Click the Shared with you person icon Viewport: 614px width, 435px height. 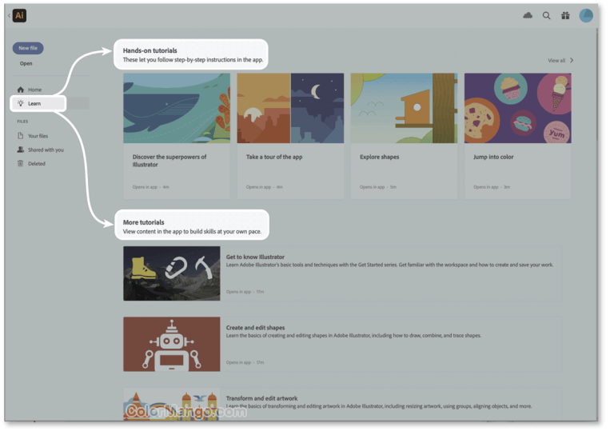[21, 151]
